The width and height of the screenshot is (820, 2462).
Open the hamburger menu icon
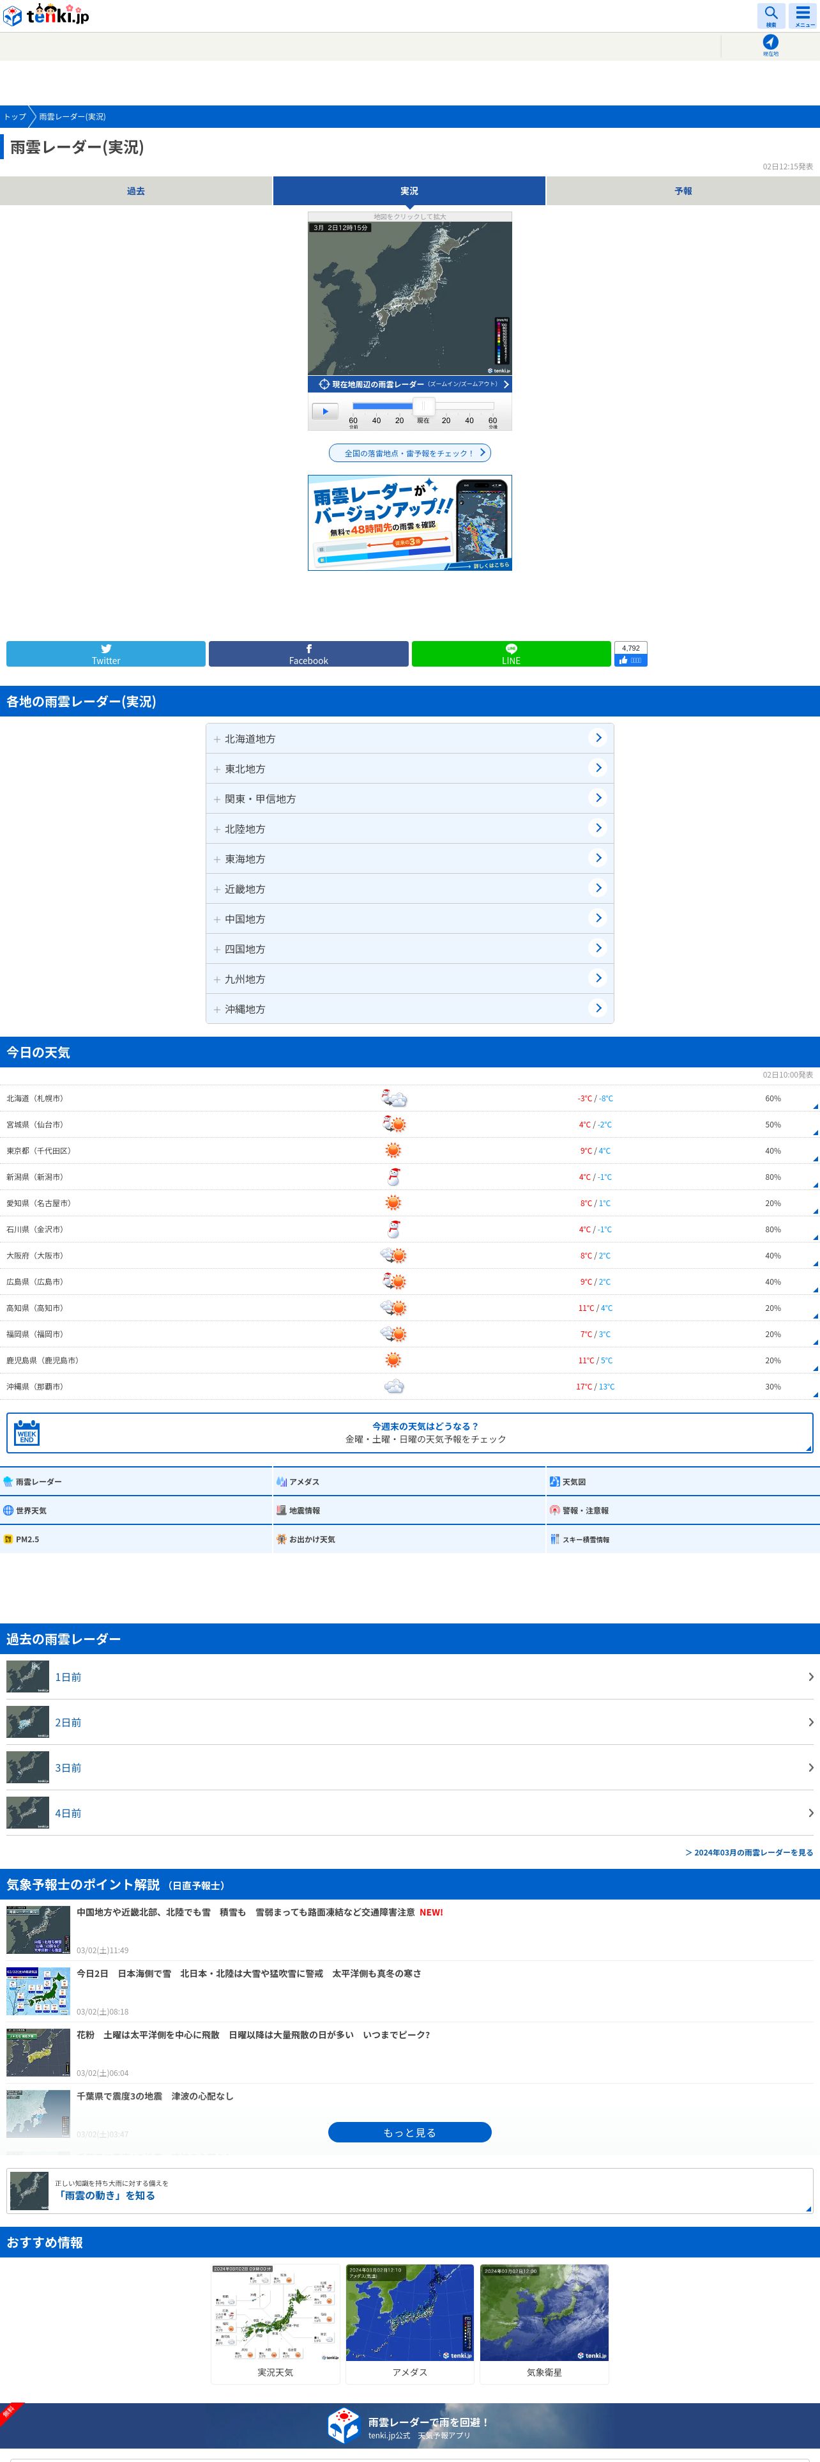(x=804, y=15)
